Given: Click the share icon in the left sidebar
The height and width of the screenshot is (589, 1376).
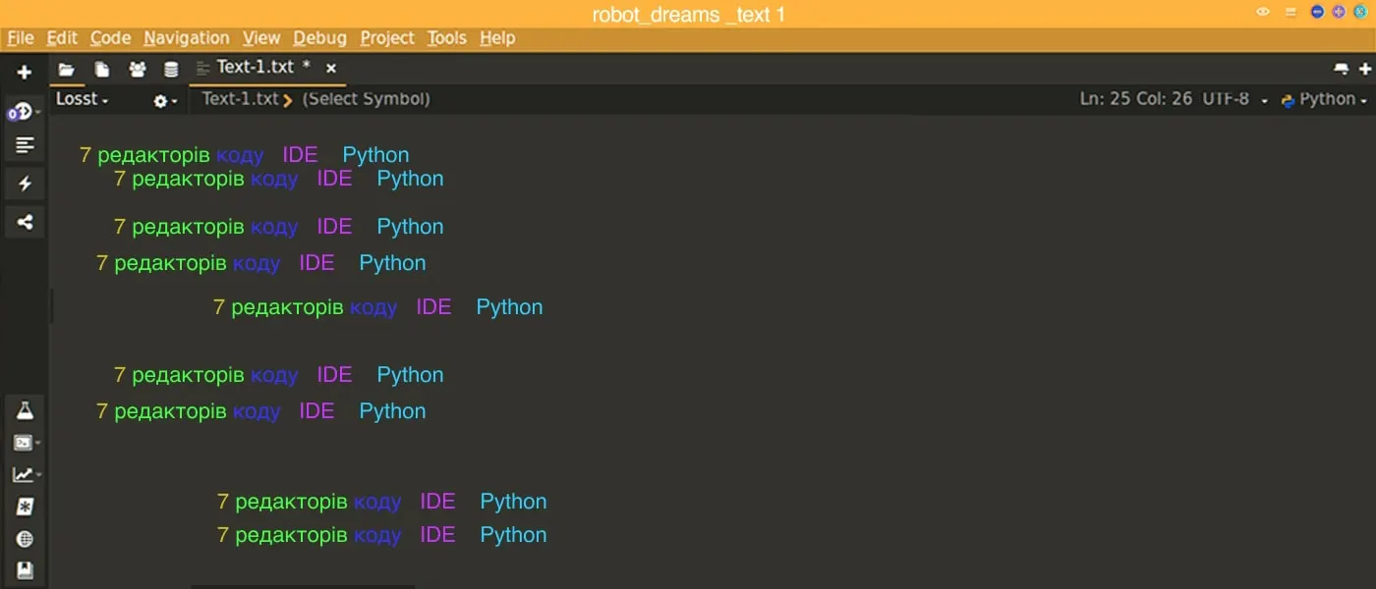Looking at the screenshot, I should 24,221.
